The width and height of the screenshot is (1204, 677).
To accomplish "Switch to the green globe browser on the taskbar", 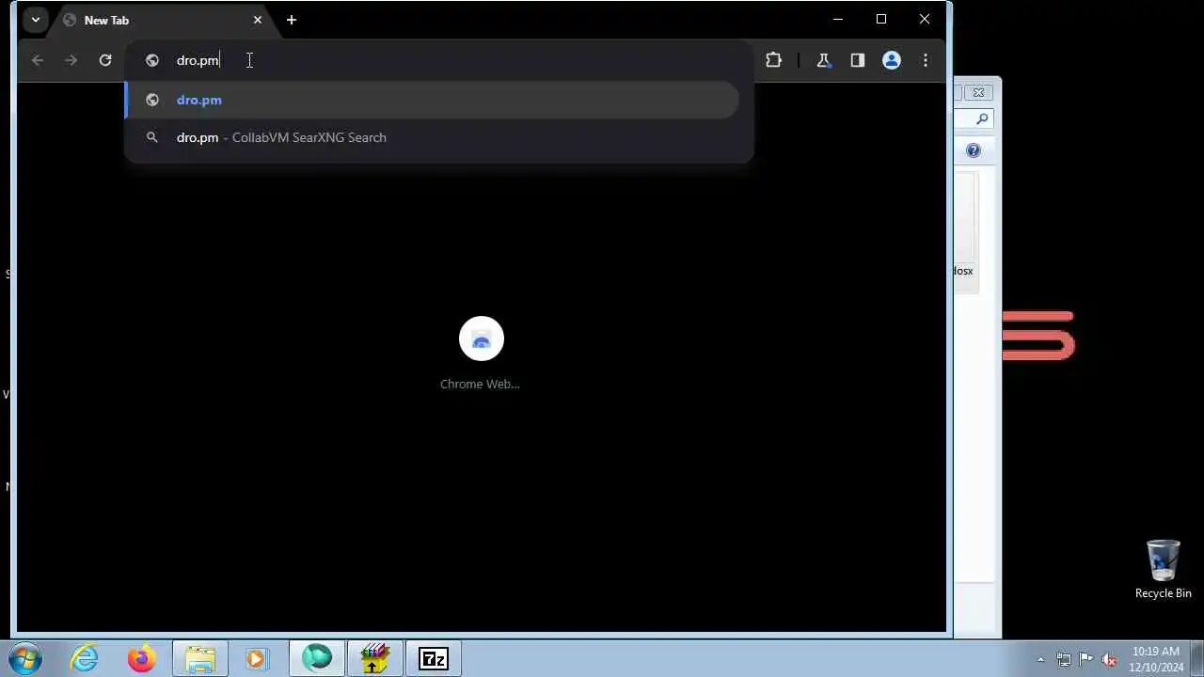I will 317,659.
